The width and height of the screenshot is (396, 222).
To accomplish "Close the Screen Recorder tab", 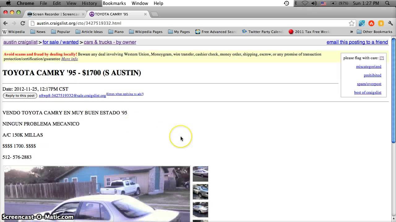I will 83,14.
